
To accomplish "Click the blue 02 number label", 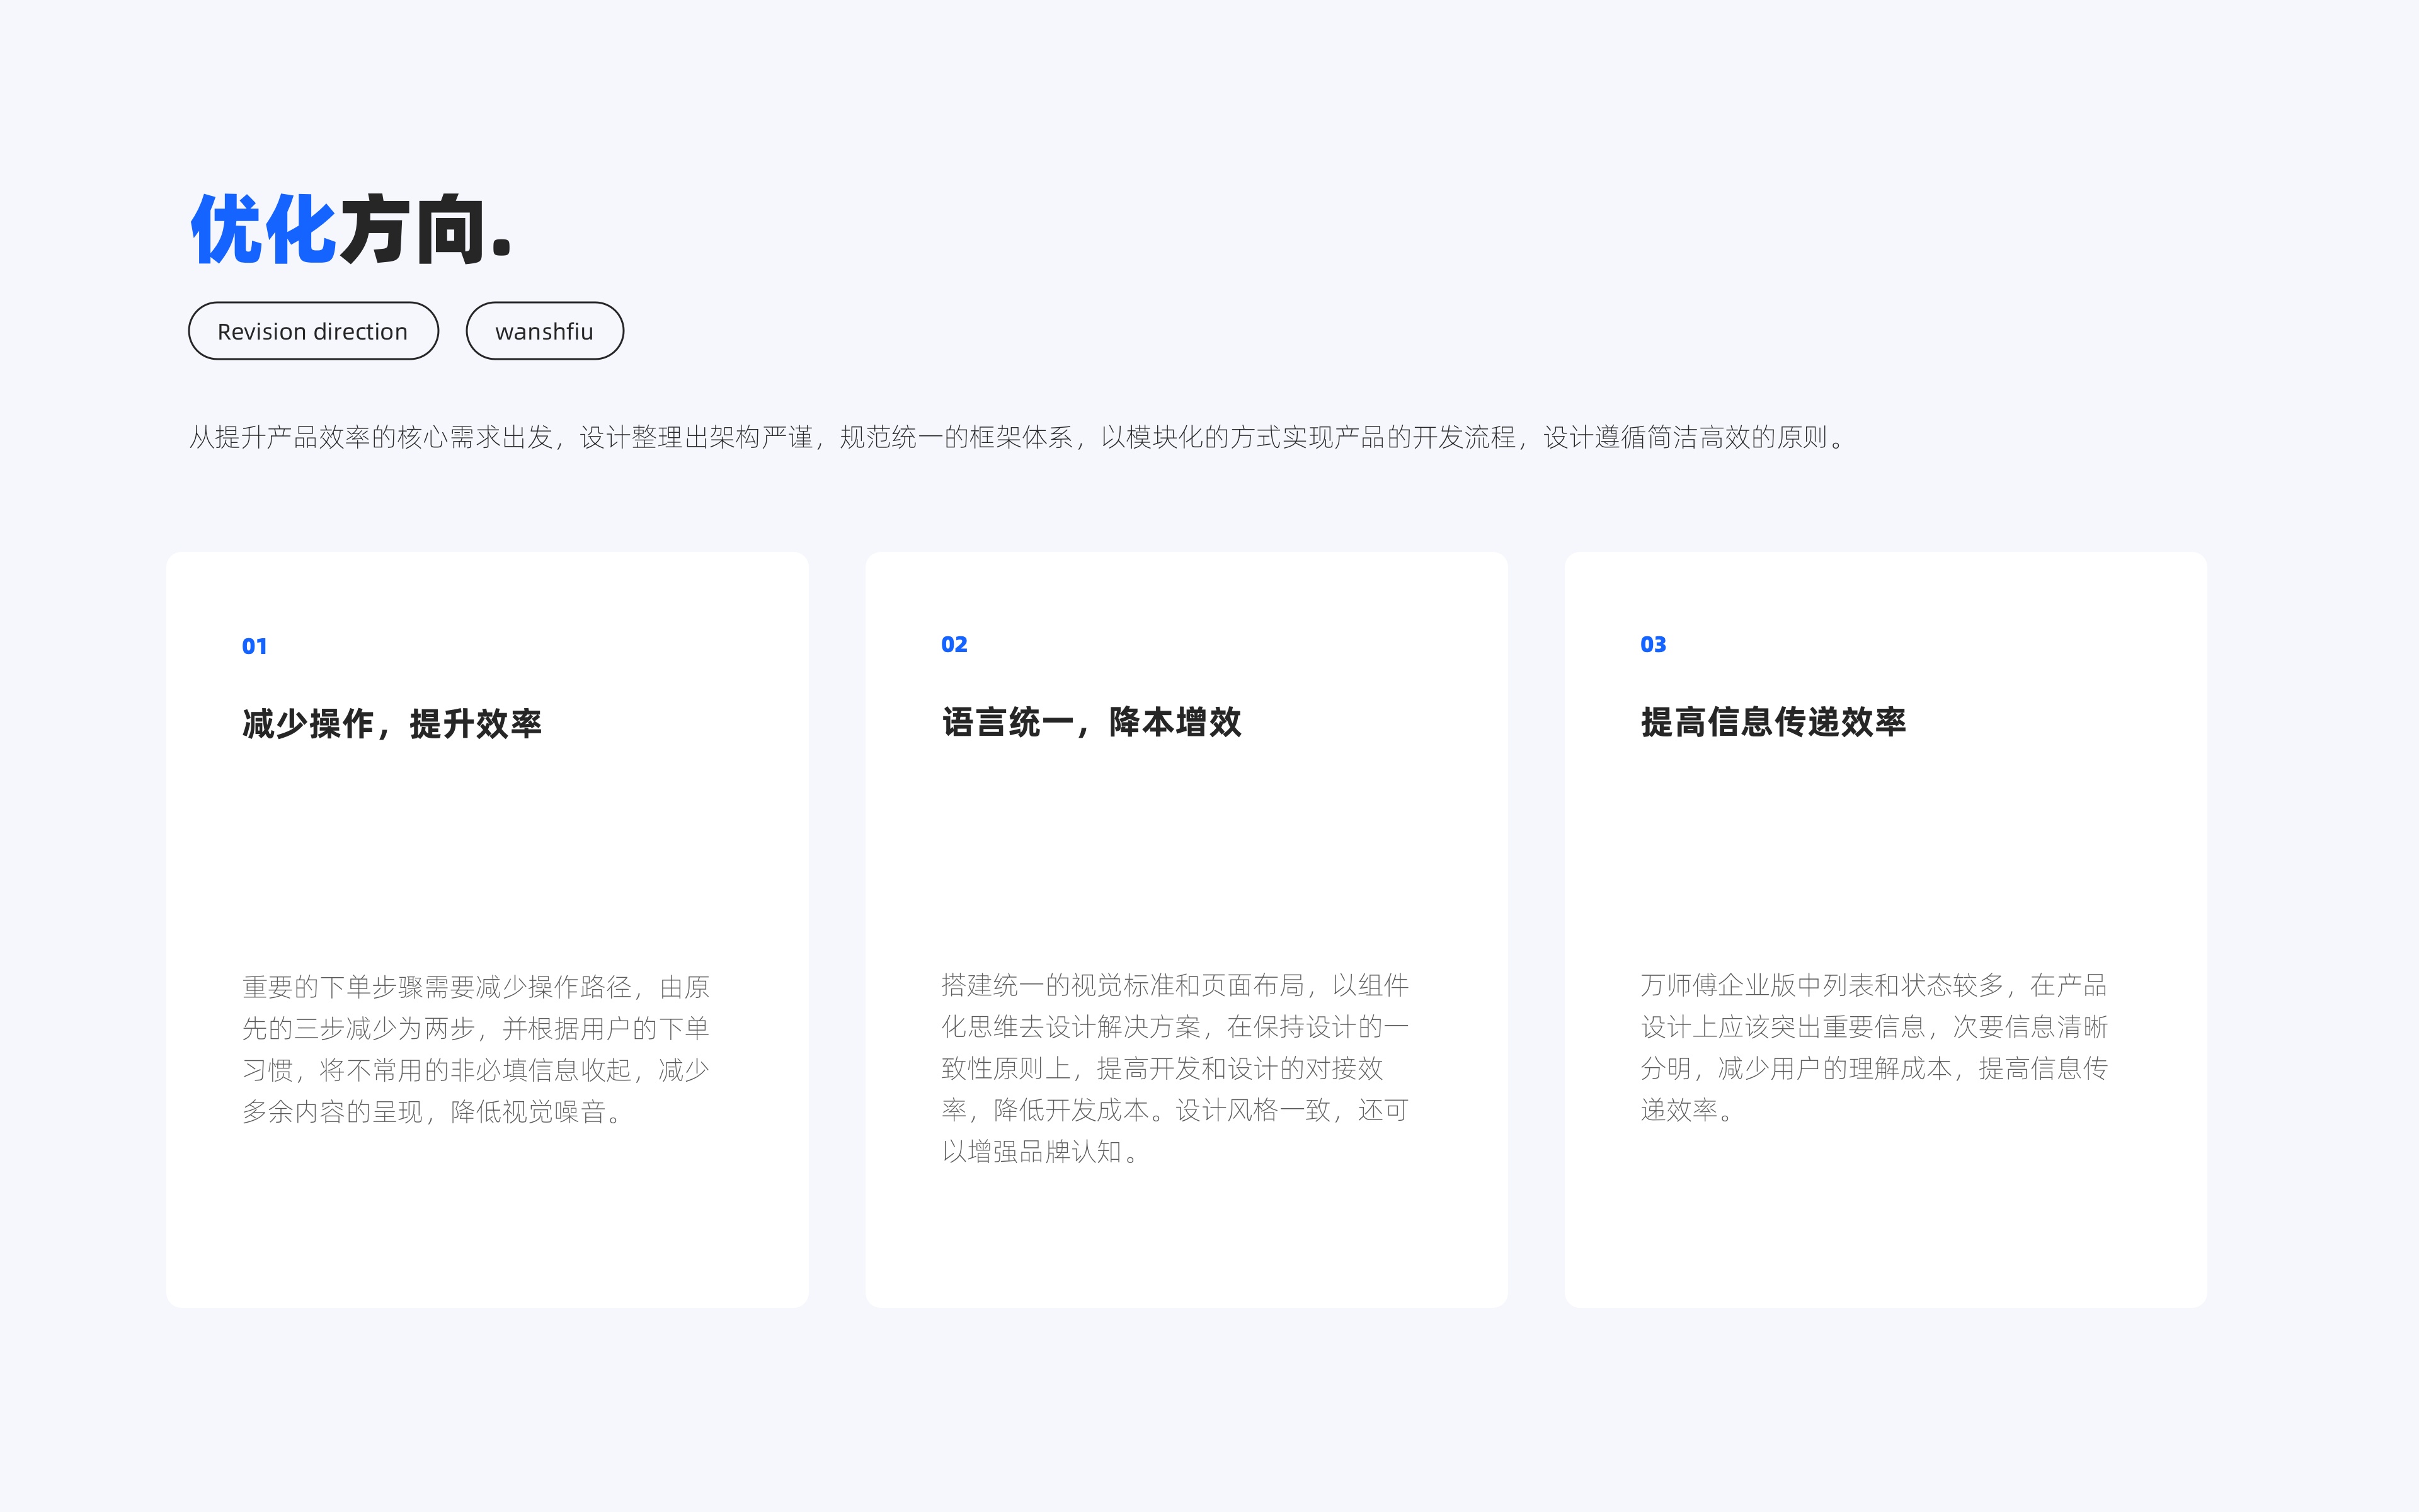I will [x=954, y=645].
